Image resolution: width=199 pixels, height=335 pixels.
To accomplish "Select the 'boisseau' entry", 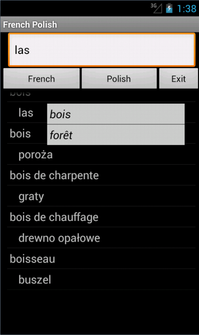I will pos(101,259).
